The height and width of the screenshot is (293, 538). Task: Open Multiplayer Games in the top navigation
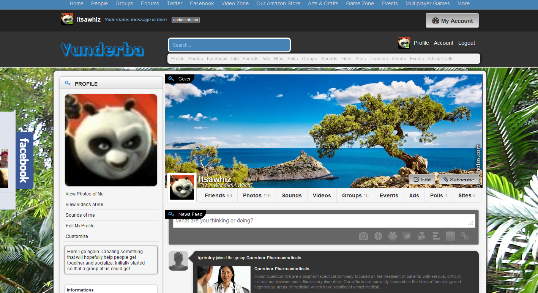coord(428,3)
